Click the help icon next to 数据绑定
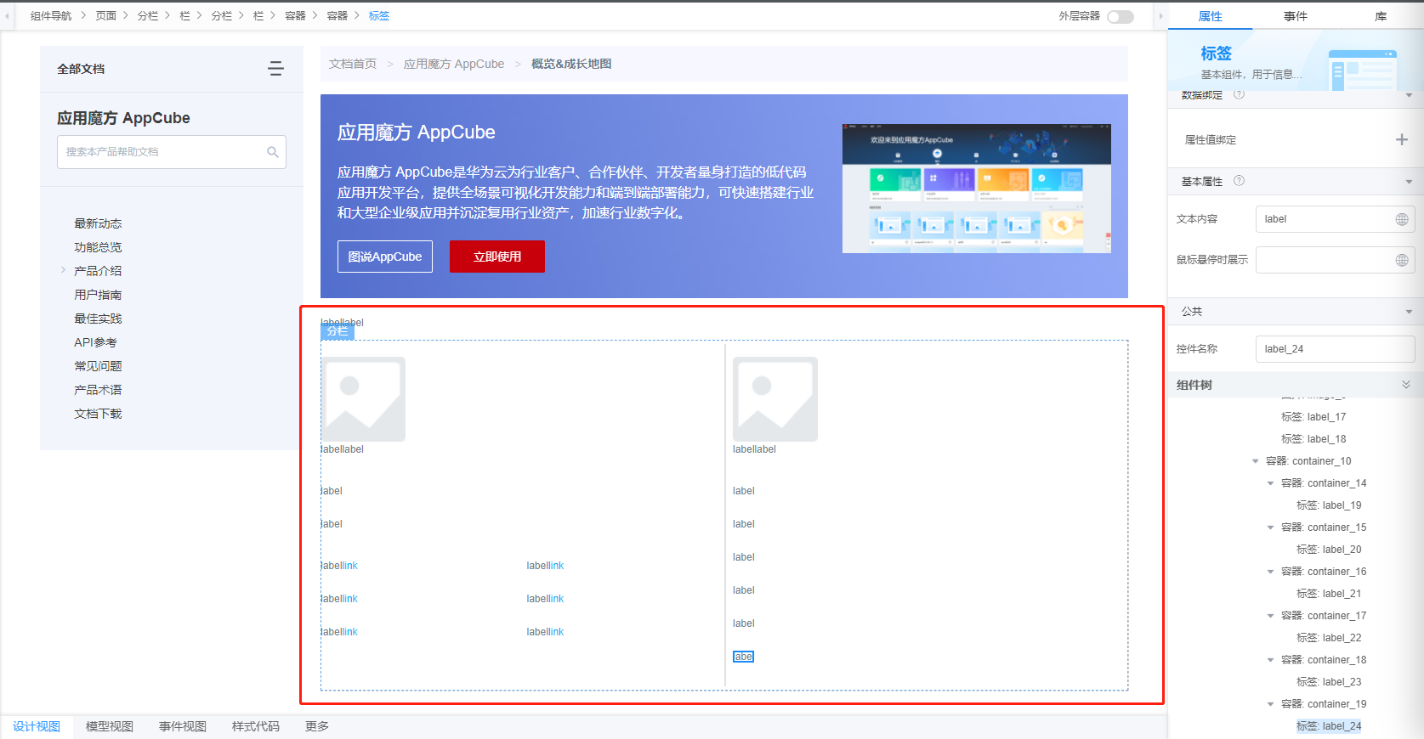The width and height of the screenshot is (1424, 739). coord(1239,94)
